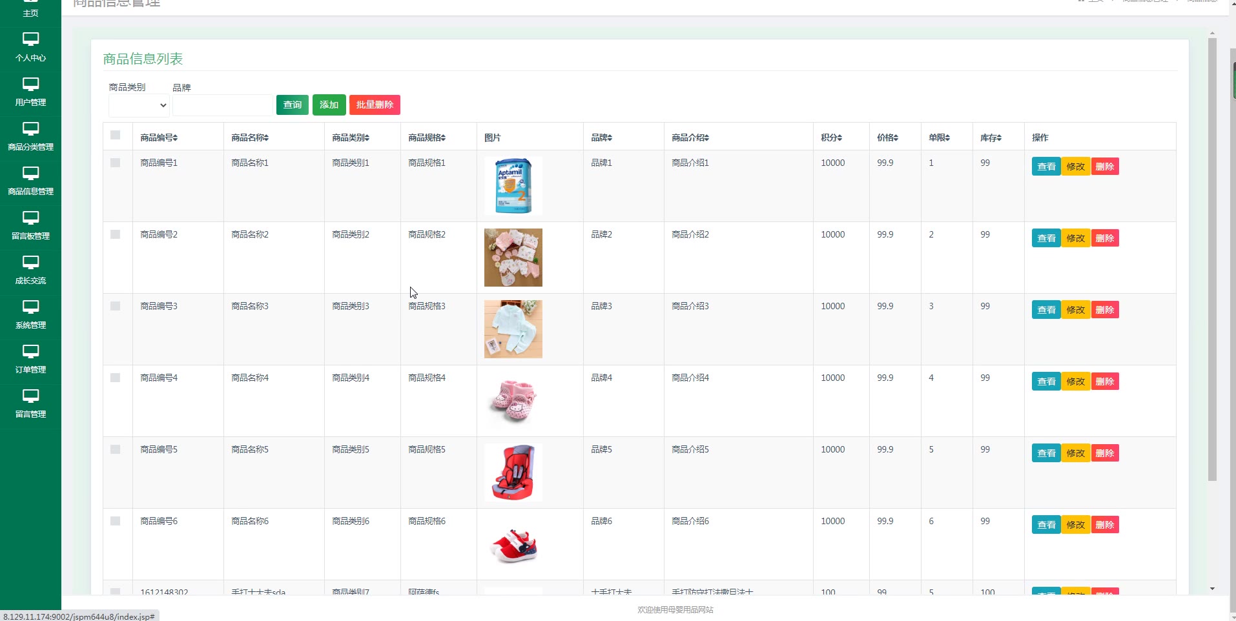Sort table by 积分 column

(832, 137)
